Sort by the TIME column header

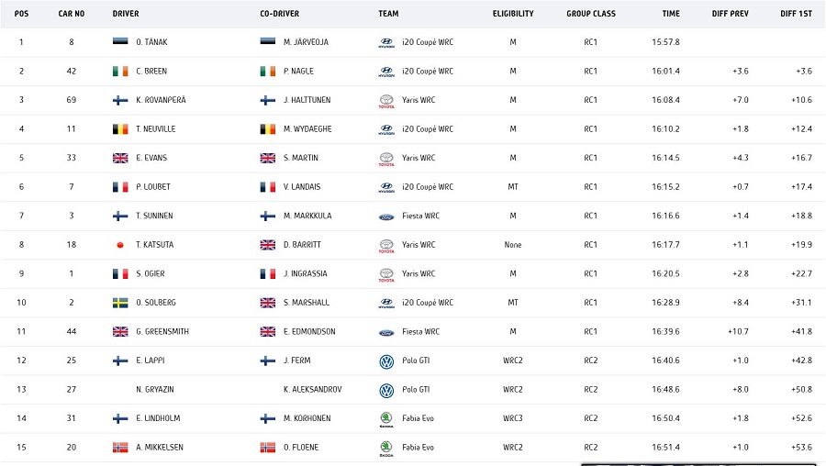click(671, 14)
